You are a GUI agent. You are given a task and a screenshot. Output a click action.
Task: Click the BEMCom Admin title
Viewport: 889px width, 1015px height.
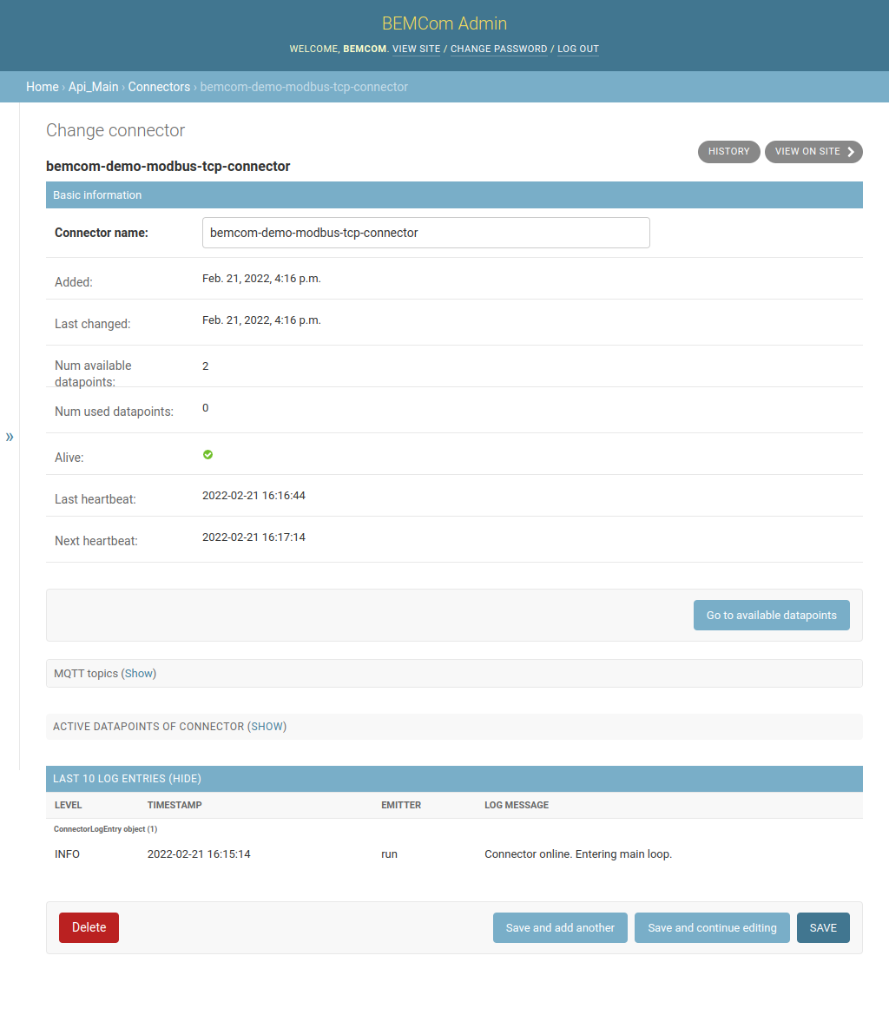(444, 23)
